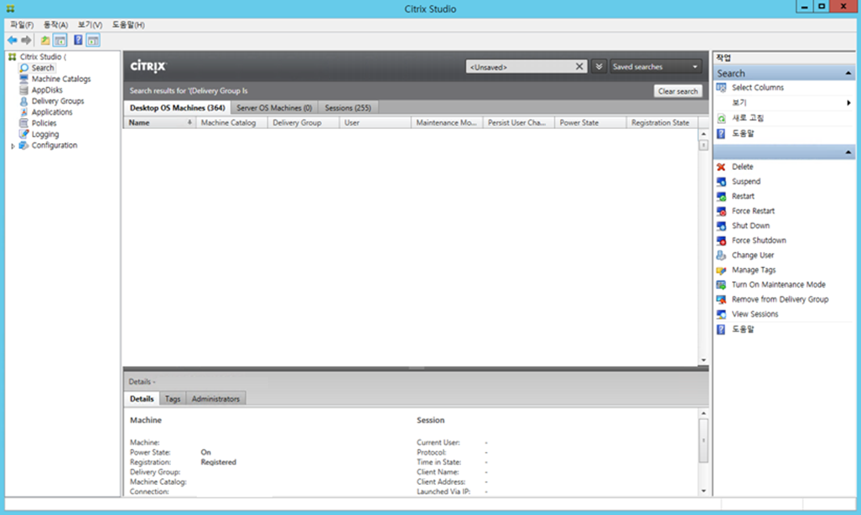Expand the 보기 submenu arrow

pos(848,102)
